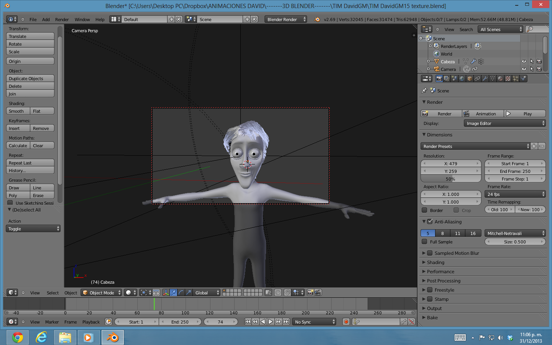Open the Render Presets dropdown
552x345 pixels.
pyautogui.click(x=475, y=146)
